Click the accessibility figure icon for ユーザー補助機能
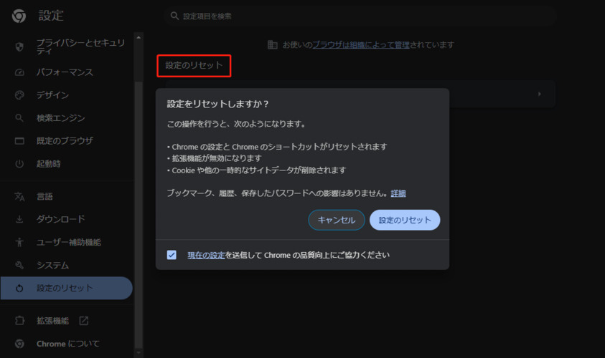 (x=19, y=242)
